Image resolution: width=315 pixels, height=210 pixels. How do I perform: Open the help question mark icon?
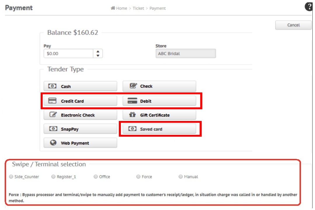pos(309,6)
